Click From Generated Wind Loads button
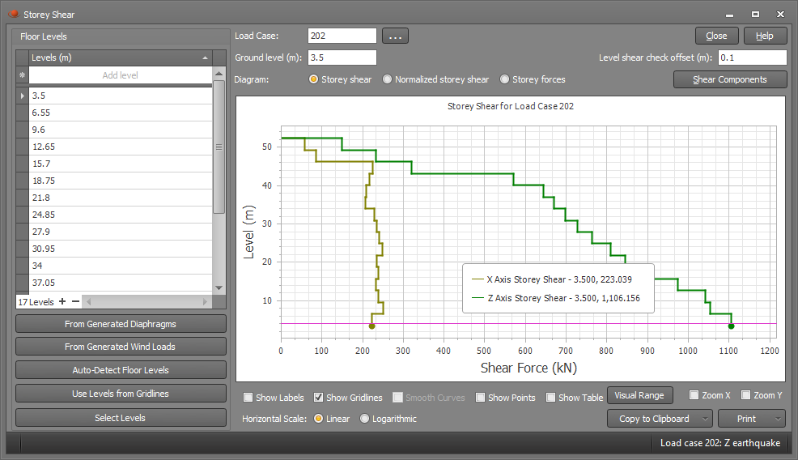Viewport: 798px width, 460px height. [121, 347]
